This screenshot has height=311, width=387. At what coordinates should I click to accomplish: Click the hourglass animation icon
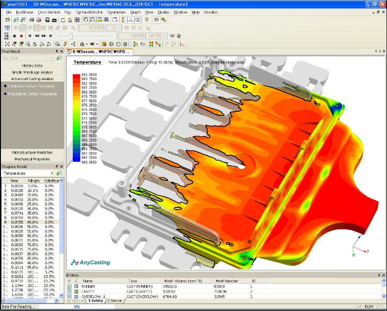(x=7, y=36)
